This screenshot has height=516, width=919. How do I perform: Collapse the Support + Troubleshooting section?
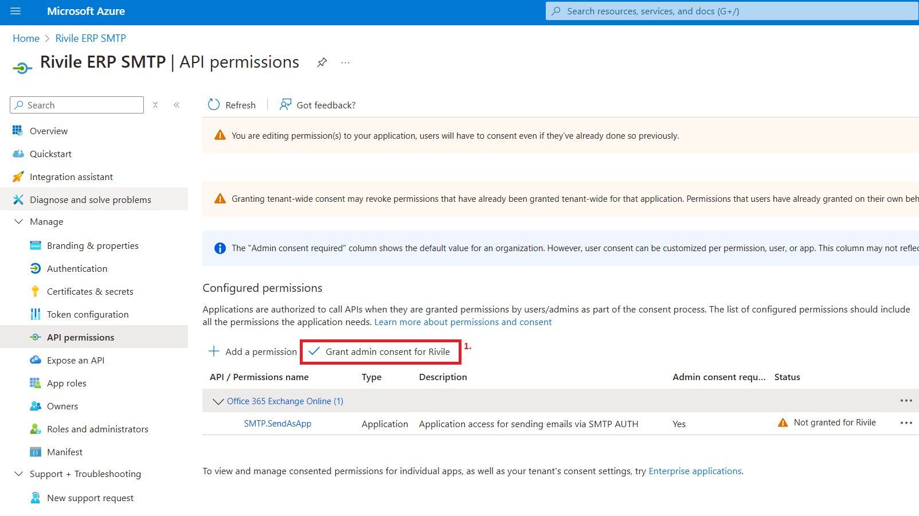(x=19, y=474)
